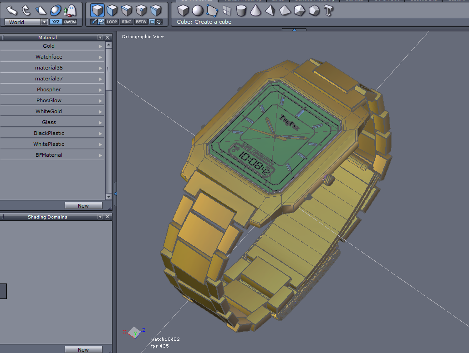The width and height of the screenshot is (469, 353).
Task: Create a Cube primitive
Action: pos(183,11)
